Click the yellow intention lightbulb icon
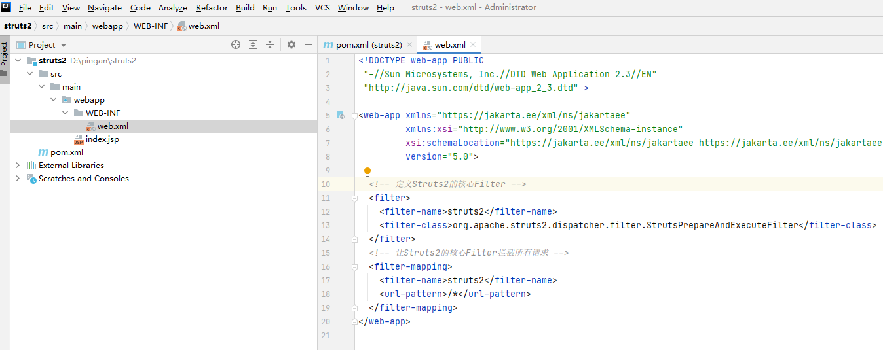This screenshot has height=350, width=883. click(367, 171)
